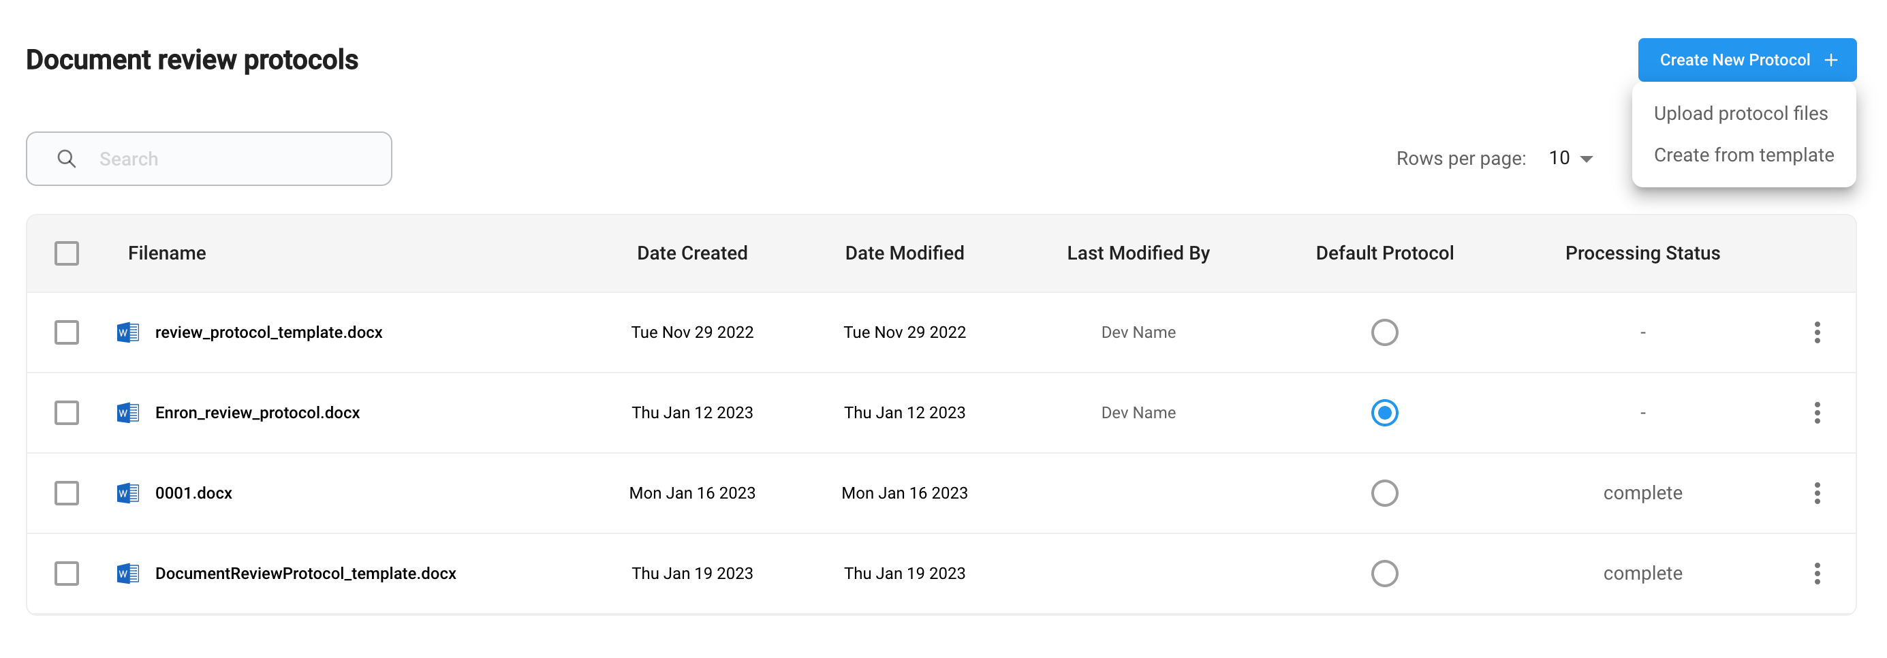
Task: Tick the select-all checkbox in the table header
Action: [x=67, y=253]
